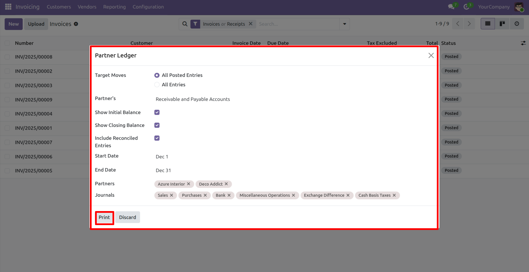The width and height of the screenshot is (529, 272).
Task: Open the Reporting menu
Action: [x=115, y=7]
